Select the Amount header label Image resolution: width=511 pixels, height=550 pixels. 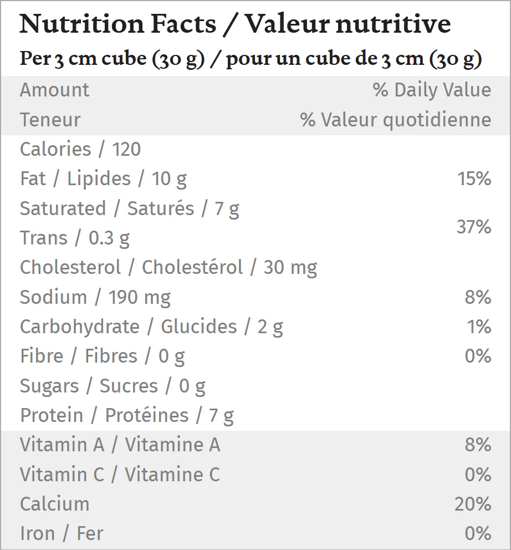(x=54, y=90)
